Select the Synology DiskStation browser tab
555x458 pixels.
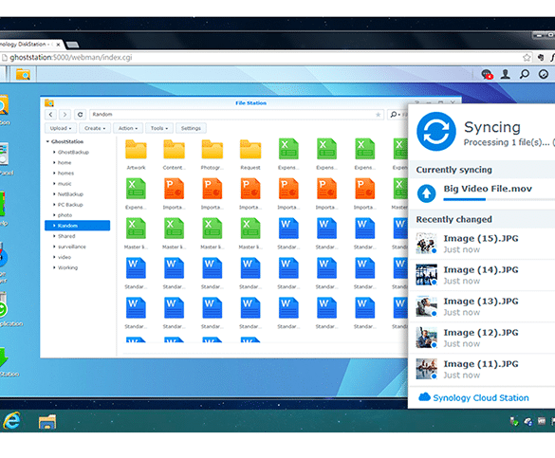[x=30, y=45]
